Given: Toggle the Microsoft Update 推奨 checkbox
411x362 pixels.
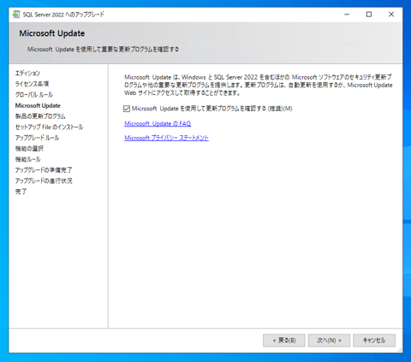Looking at the screenshot, I should (127, 109).
